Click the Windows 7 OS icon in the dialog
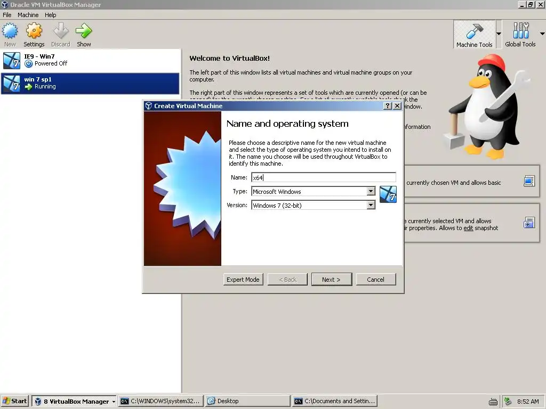Viewport: 546px width, 409px height. [x=388, y=194]
